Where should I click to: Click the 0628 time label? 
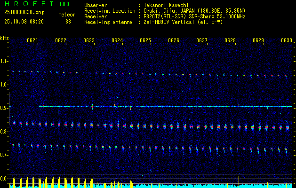[230, 40]
